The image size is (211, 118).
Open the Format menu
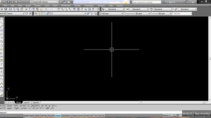tap(37, 6)
